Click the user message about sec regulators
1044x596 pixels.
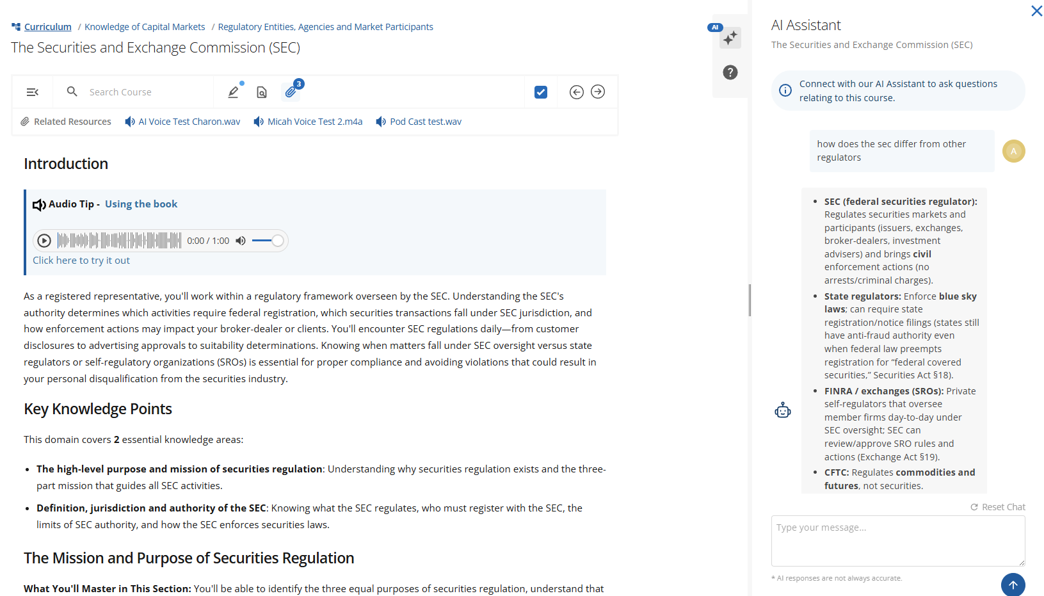[x=902, y=151]
